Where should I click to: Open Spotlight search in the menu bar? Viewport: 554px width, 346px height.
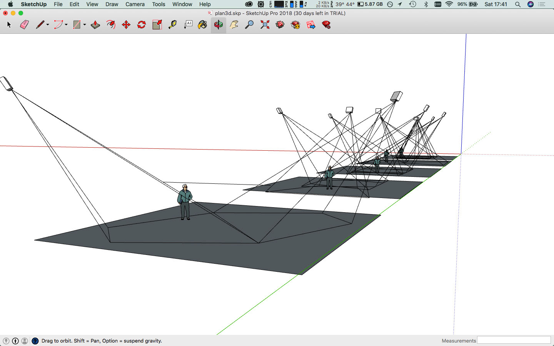[x=518, y=4]
